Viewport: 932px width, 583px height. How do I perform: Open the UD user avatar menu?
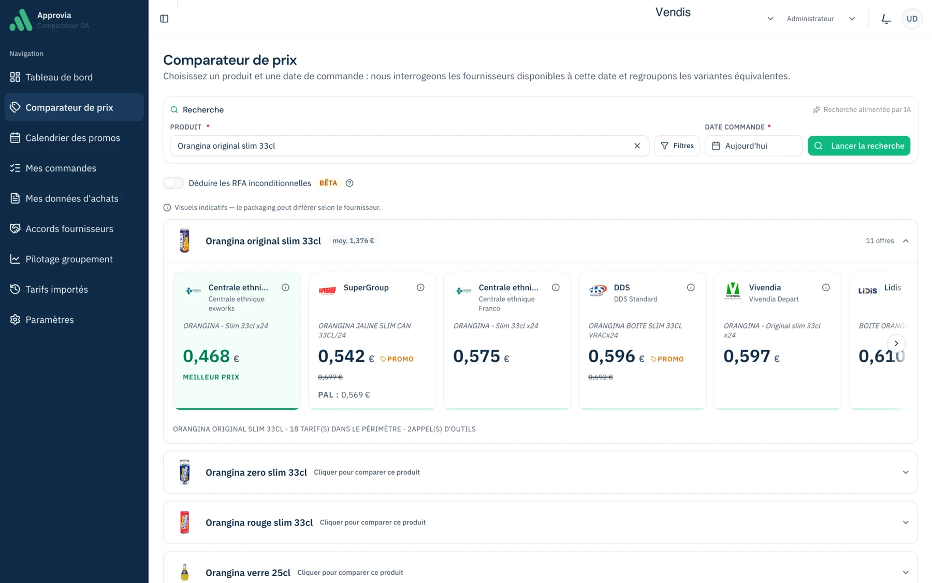click(912, 19)
